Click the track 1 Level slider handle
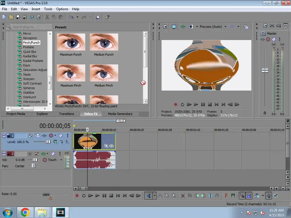The image size is (291, 218). click(x=48, y=142)
